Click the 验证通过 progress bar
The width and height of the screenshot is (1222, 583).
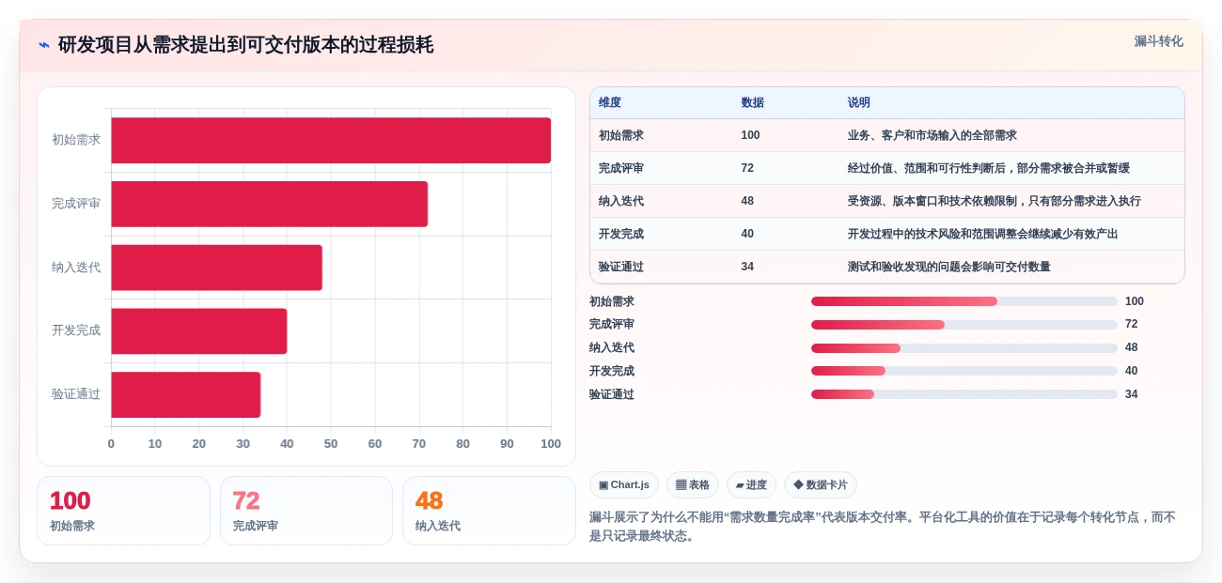964,394
